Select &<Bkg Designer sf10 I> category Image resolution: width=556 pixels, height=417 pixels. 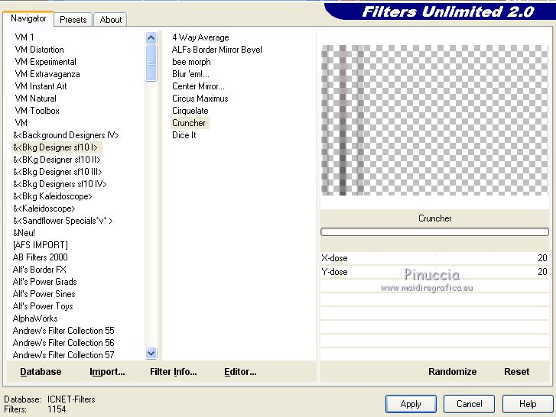click(x=55, y=147)
